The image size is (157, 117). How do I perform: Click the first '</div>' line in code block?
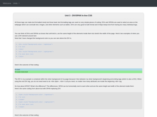coord(21,49)
